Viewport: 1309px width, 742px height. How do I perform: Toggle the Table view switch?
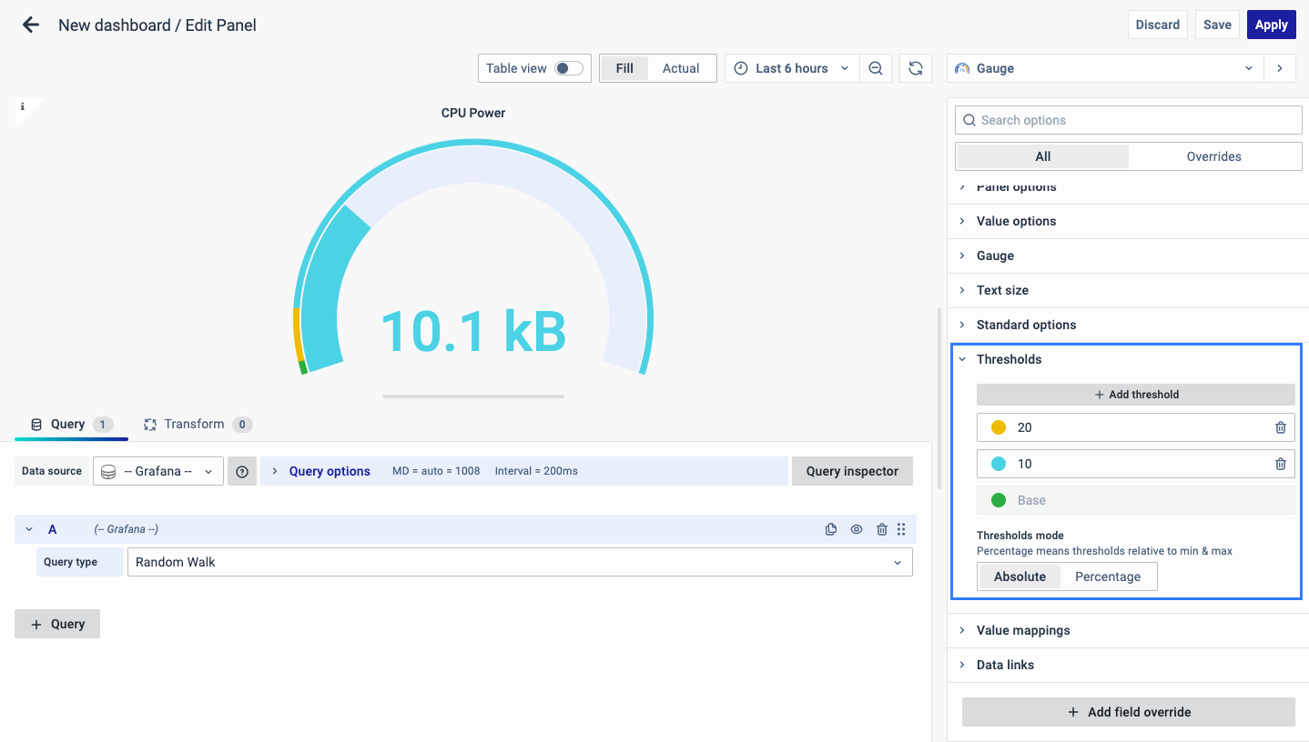(569, 68)
